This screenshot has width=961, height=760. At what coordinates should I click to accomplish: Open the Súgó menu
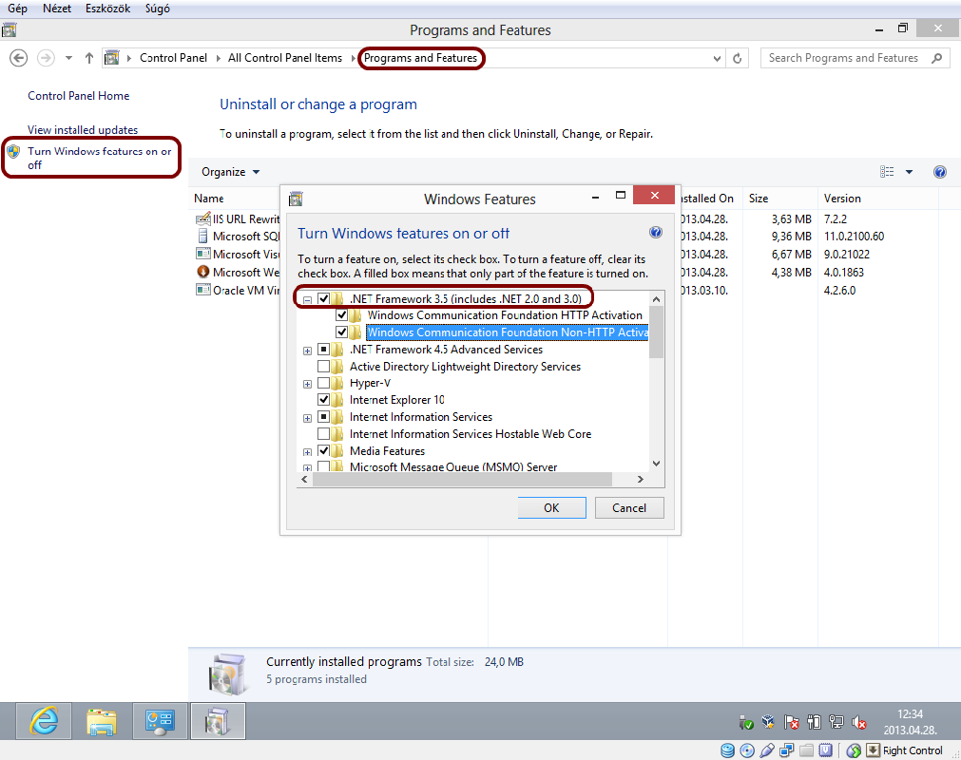158,9
